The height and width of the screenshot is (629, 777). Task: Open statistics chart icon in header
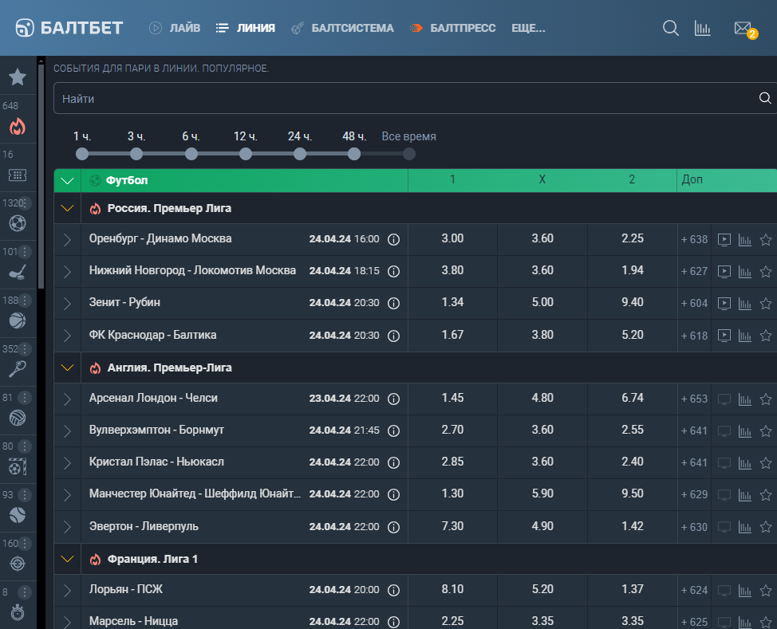coord(702,28)
